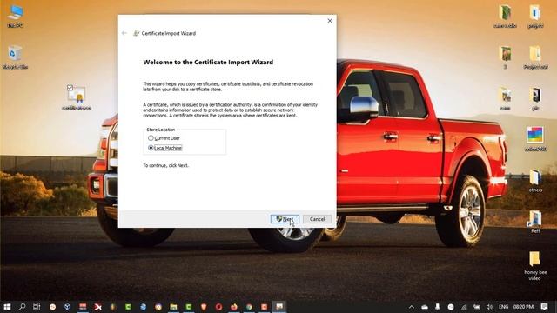
Task: Select the rainbow-colored PNG file on desktop
Action: [x=535, y=139]
